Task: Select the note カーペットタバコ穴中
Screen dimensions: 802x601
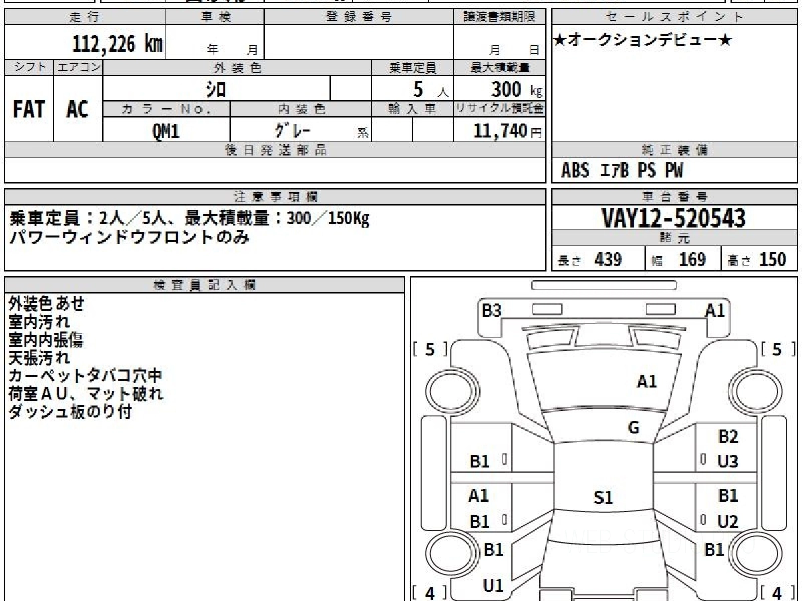Action: [86, 376]
